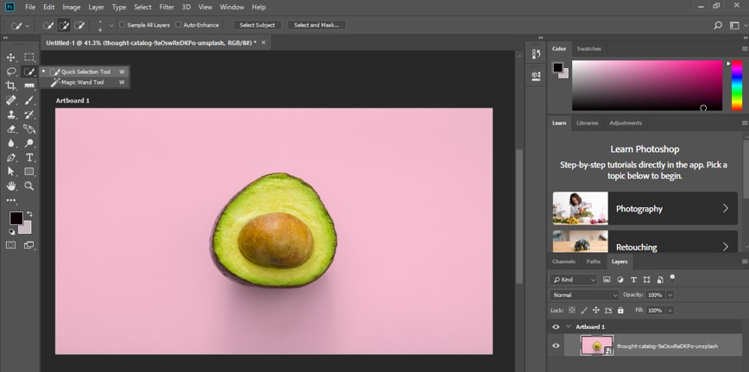The height and width of the screenshot is (372, 749).
Task: Collapse the Artboard 1 group chevron
Action: click(x=568, y=327)
